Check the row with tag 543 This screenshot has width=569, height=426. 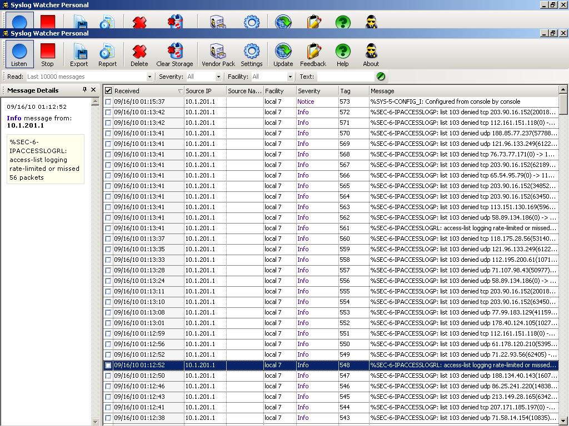(108, 418)
